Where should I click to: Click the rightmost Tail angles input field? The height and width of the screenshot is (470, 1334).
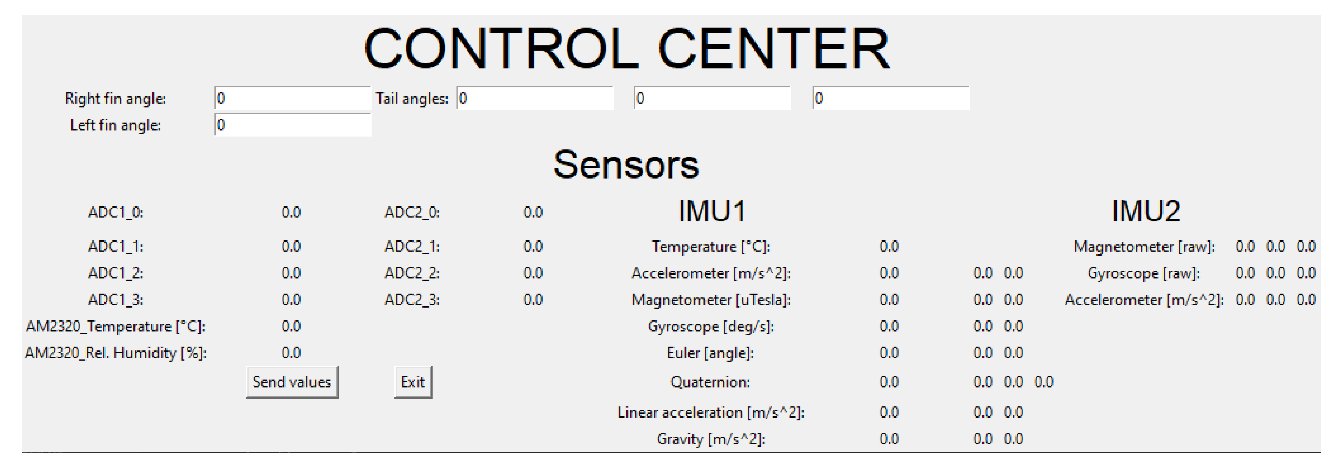(890, 98)
